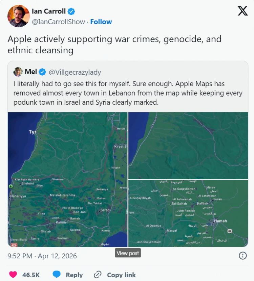
Task: Click the copy link chain icon
Action: [x=98, y=275]
